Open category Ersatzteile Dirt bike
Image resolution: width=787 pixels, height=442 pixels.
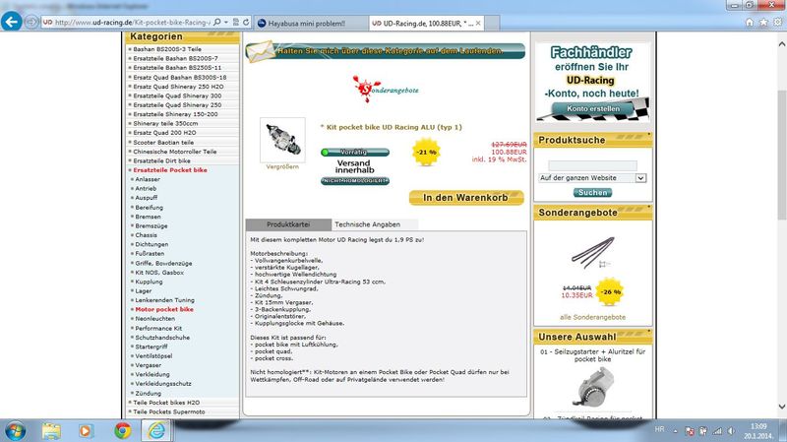pyautogui.click(x=161, y=161)
